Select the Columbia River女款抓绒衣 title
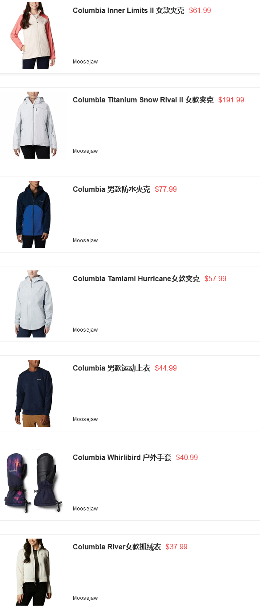 click(117, 547)
